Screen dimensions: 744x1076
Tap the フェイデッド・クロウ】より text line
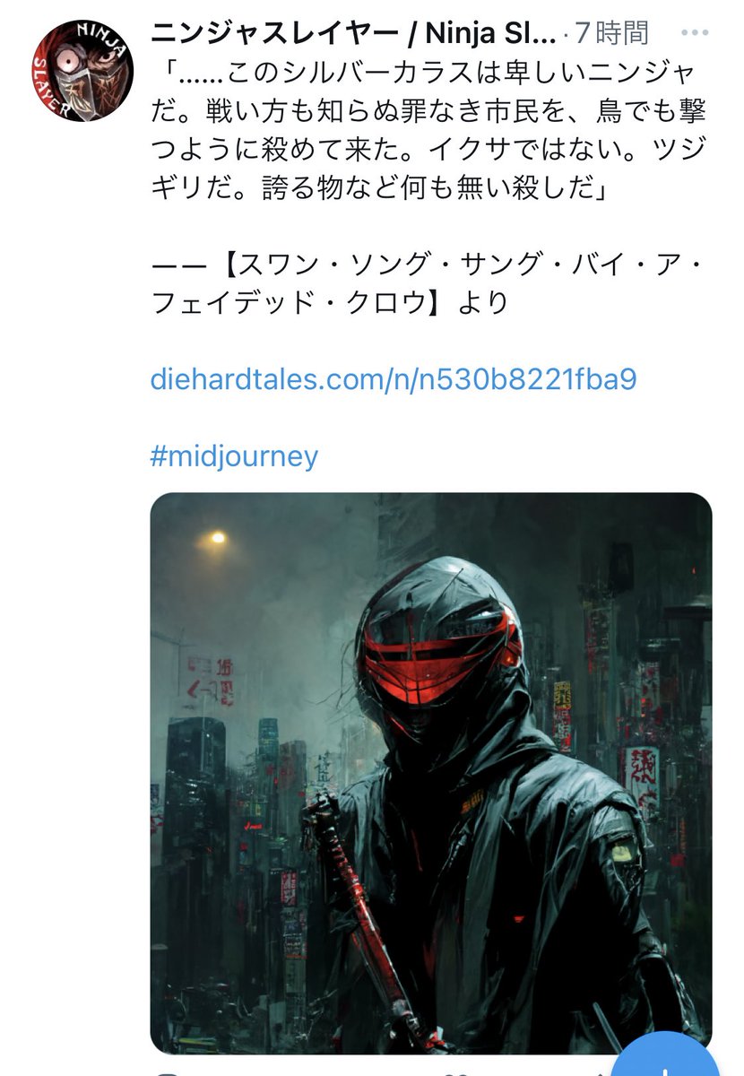[330, 302]
